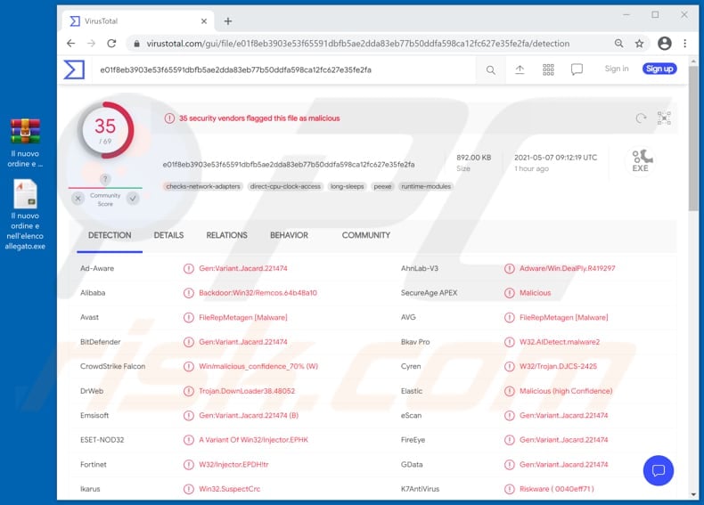Reload the page with refresh icon
The width and height of the screenshot is (704, 505).
(x=111, y=44)
